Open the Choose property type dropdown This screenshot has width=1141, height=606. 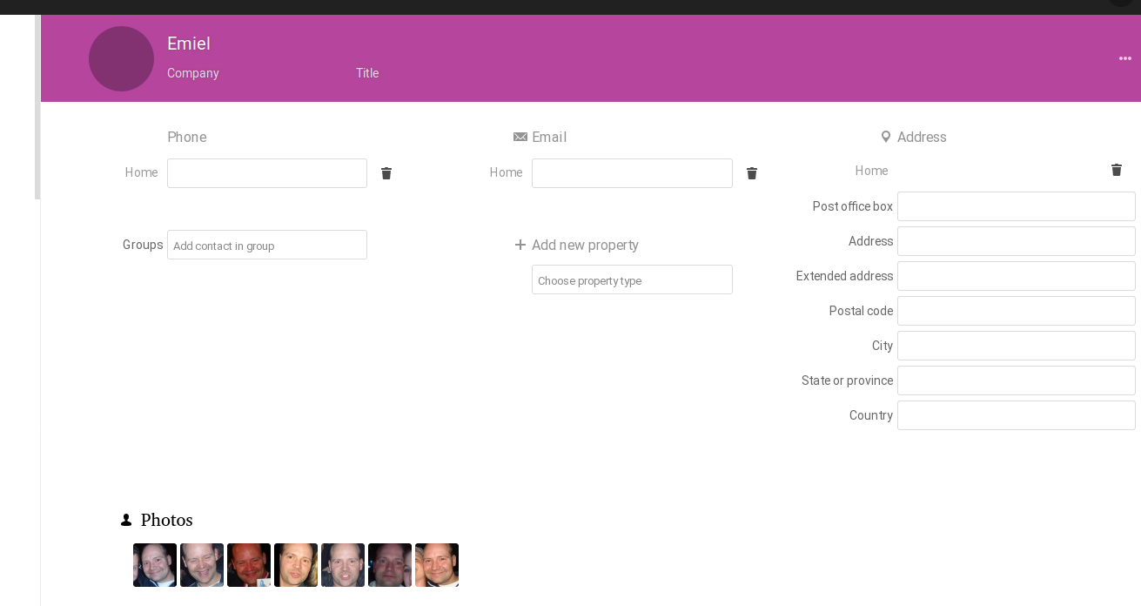point(632,279)
